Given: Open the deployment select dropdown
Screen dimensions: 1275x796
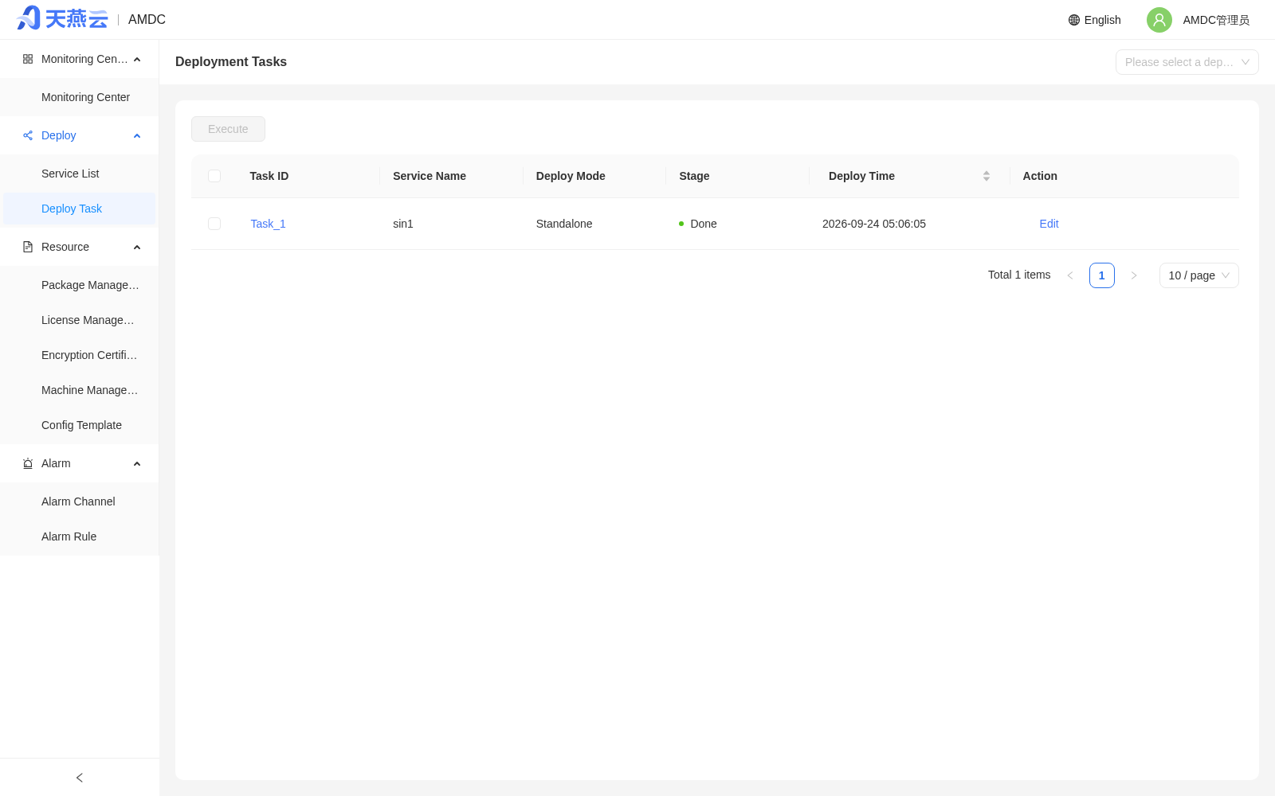Looking at the screenshot, I should tap(1187, 62).
